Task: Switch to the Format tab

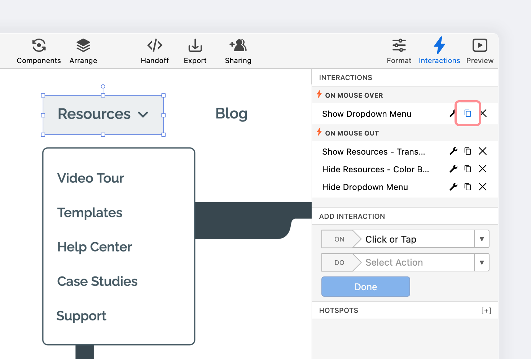Action: pos(399,51)
